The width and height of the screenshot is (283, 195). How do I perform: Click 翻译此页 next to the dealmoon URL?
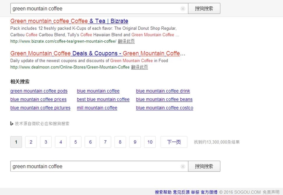pos(139,67)
